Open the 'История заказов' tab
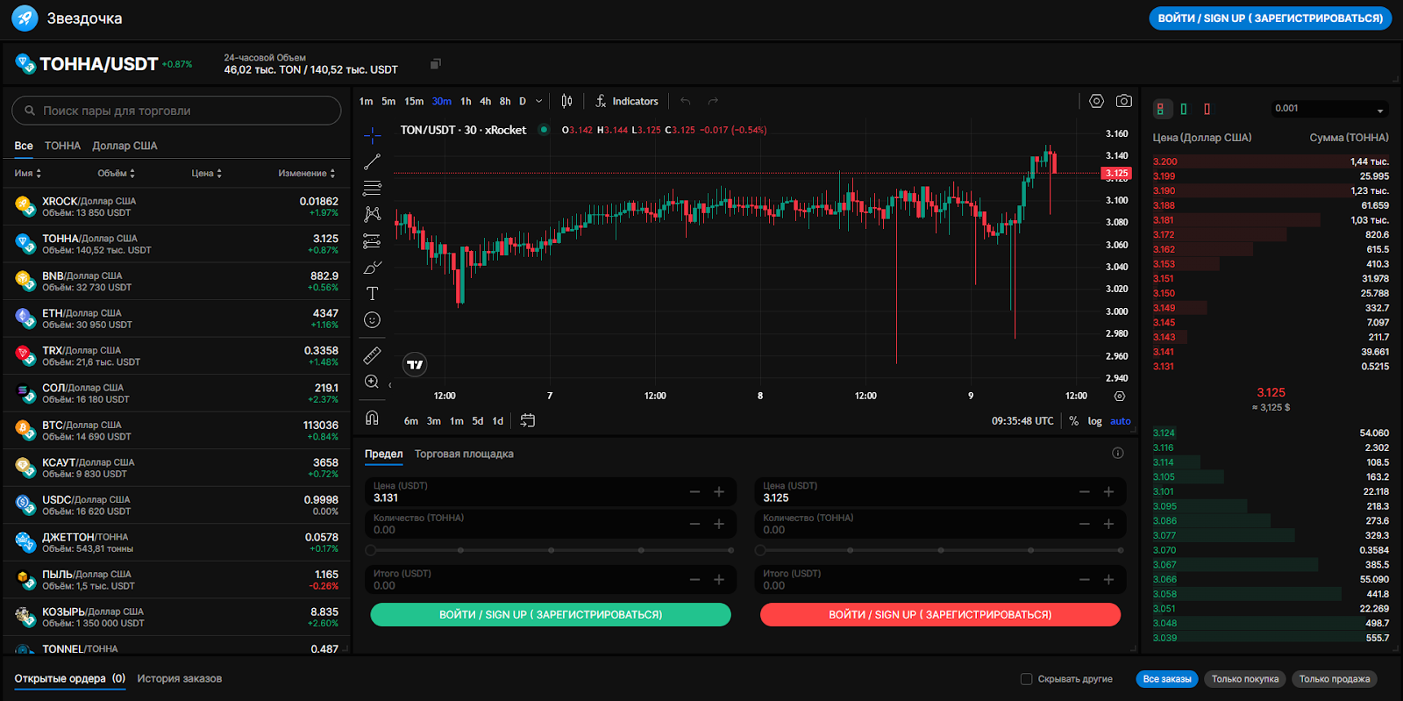This screenshot has width=1403, height=701. 179,678
